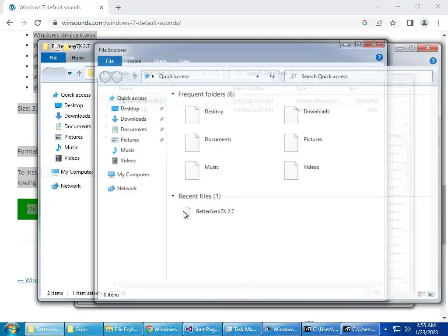
Task: Open Downloads folder in Frequent folders
Action: [307, 115]
